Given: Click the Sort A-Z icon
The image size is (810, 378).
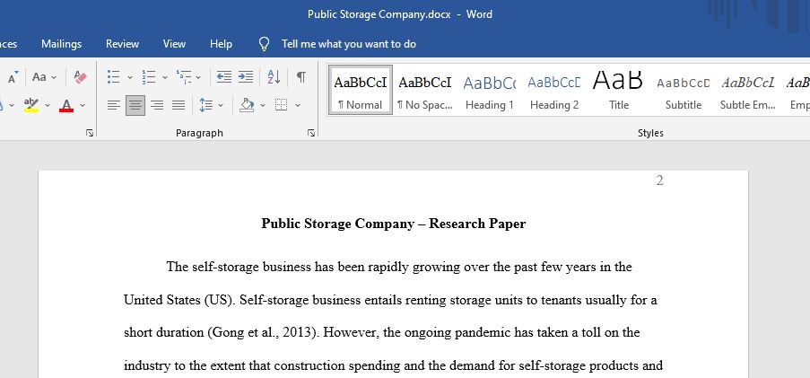Looking at the screenshot, I should tap(274, 77).
